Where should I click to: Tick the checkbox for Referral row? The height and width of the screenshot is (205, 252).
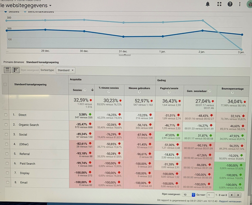(x=7, y=154)
